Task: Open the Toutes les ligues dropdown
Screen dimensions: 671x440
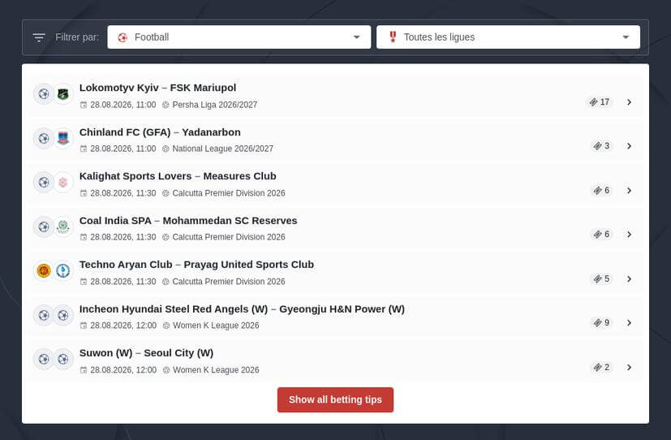Action: point(508,37)
